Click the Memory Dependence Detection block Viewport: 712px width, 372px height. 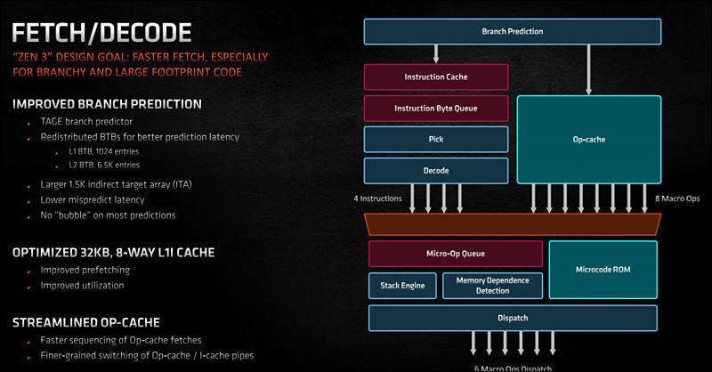[493, 286]
